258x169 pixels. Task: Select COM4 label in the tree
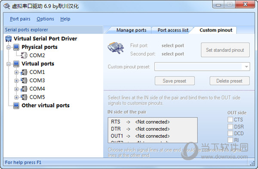coord(37,89)
